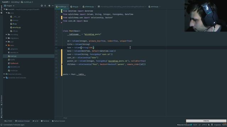The image size is (227, 127).
Task: Close the models.py tab
Action: point(67,7)
